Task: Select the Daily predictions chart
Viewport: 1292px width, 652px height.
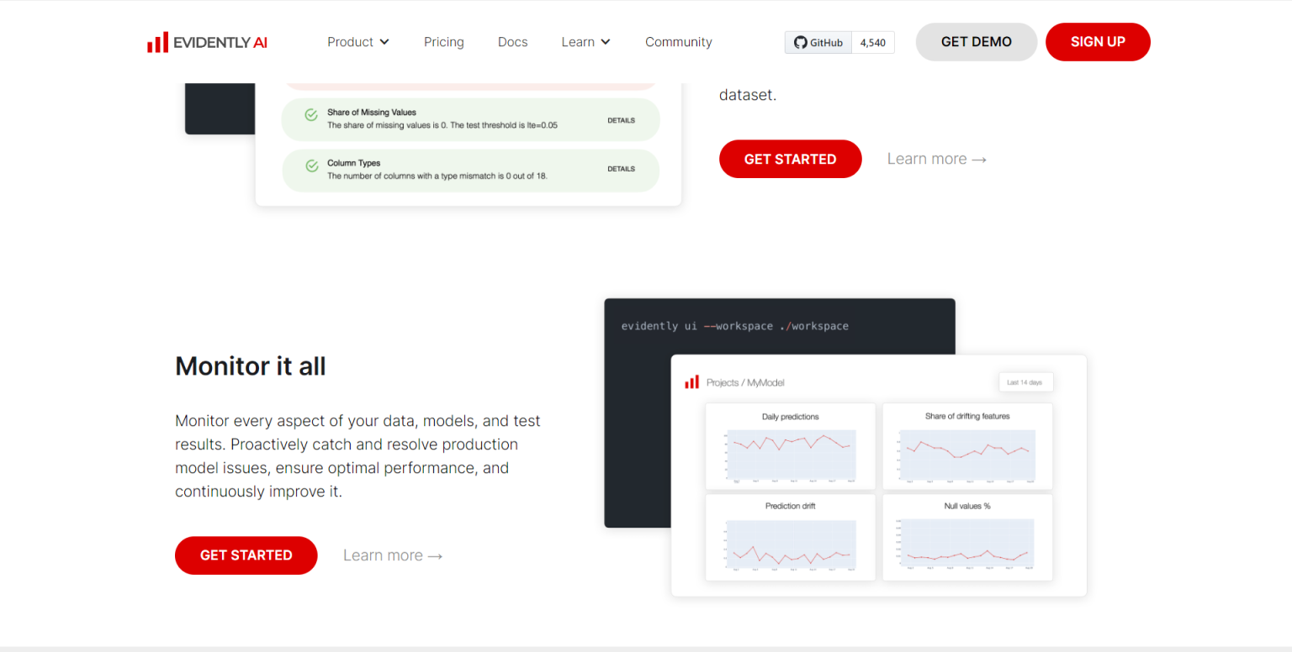Action: pos(790,447)
